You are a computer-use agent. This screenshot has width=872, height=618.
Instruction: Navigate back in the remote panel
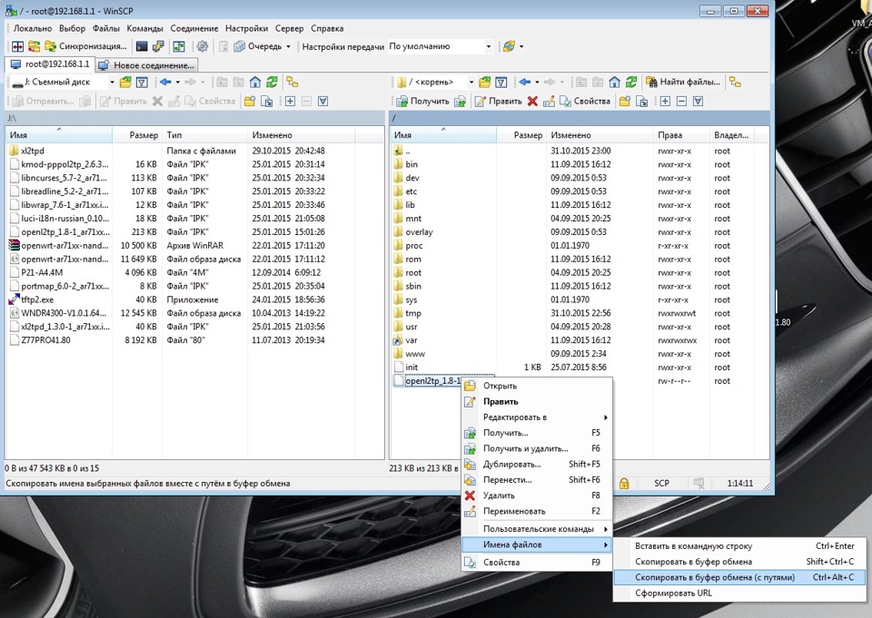point(524,83)
